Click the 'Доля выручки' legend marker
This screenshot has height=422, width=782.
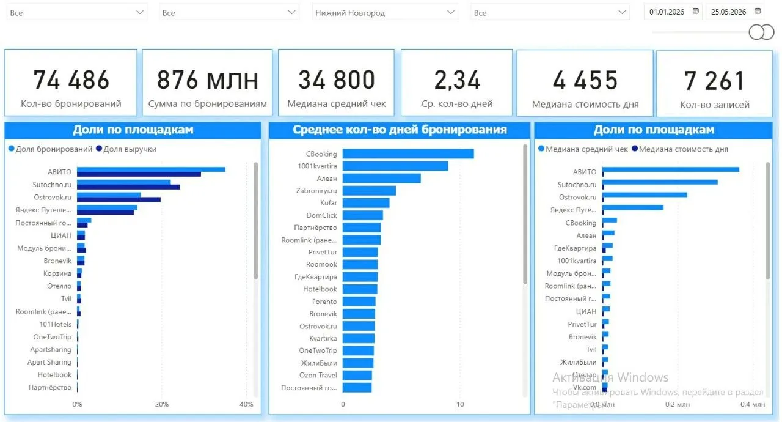(99, 149)
